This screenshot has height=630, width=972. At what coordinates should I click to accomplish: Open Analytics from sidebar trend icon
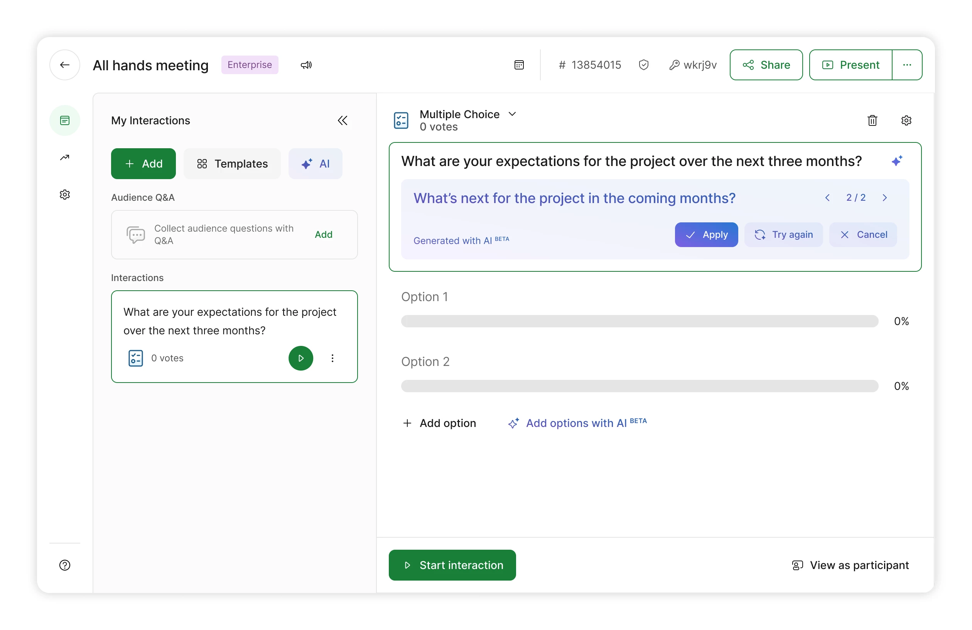click(64, 157)
